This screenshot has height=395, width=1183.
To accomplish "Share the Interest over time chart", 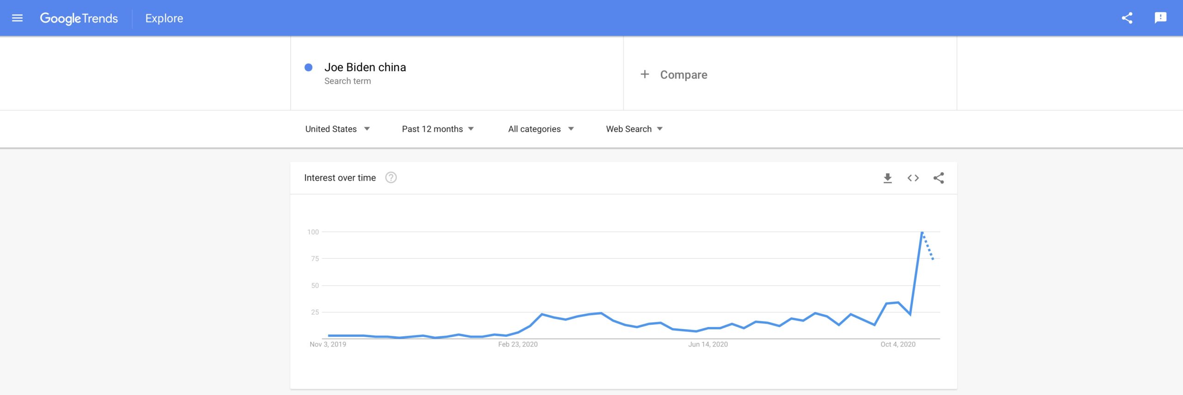I will tap(938, 178).
